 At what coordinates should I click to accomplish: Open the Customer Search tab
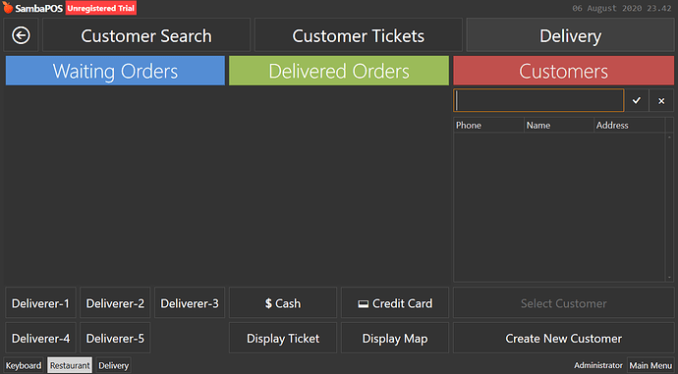146,35
